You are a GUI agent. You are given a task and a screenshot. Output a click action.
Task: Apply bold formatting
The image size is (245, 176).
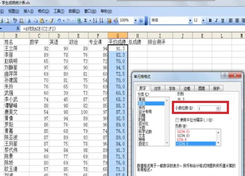(x=210, y=21)
